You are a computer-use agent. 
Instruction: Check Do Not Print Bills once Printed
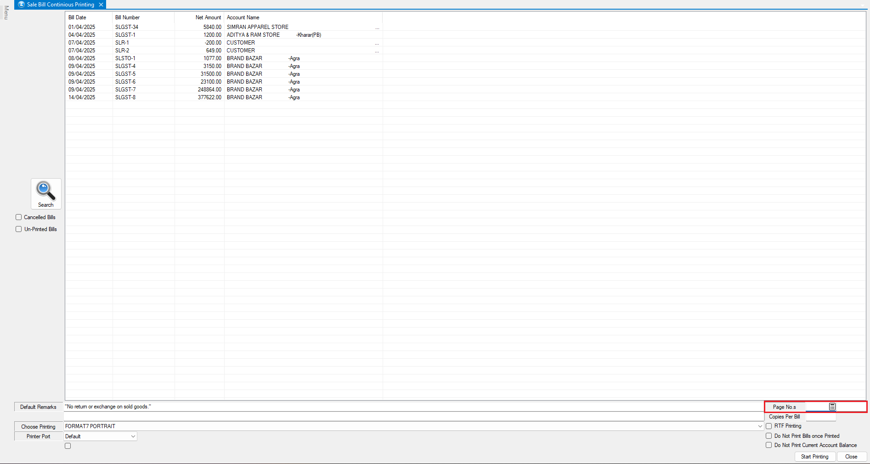tap(768, 436)
